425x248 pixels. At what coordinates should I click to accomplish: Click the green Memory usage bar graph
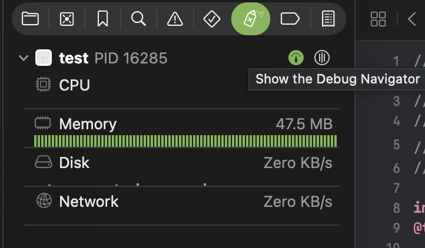(185, 141)
